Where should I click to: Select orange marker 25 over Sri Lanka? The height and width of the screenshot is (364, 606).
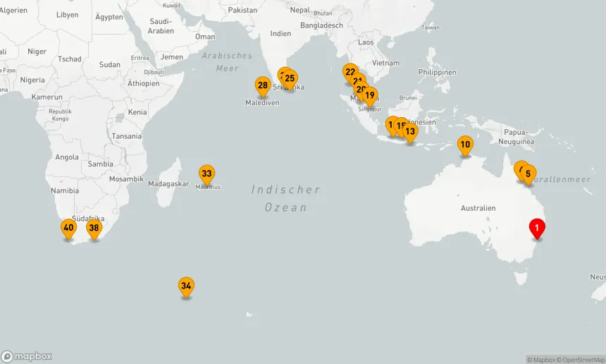[x=290, y=78]
